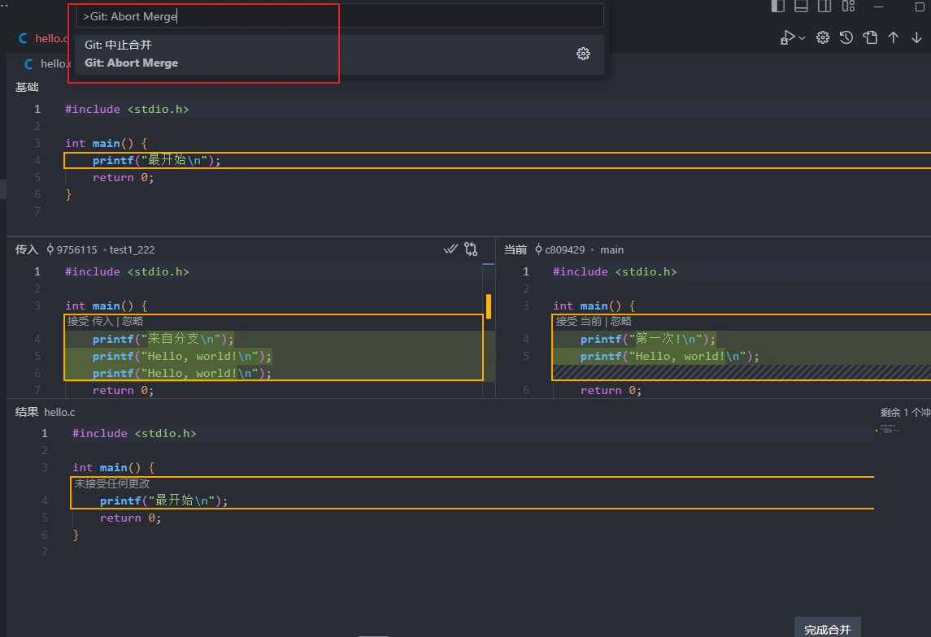931x637 pixels.
Task: Click the 基础 base pane label
Action: tap(27, 87)
